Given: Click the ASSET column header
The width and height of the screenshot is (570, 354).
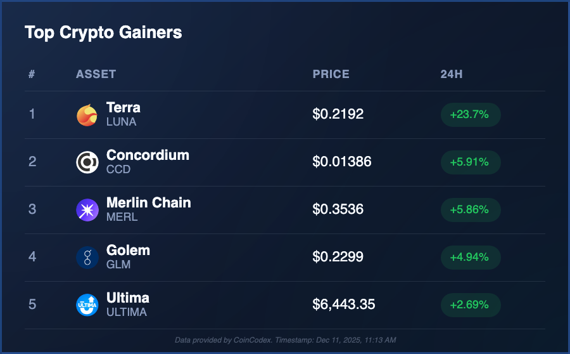Looking at the screenshot, I should (x=96, y=74).
